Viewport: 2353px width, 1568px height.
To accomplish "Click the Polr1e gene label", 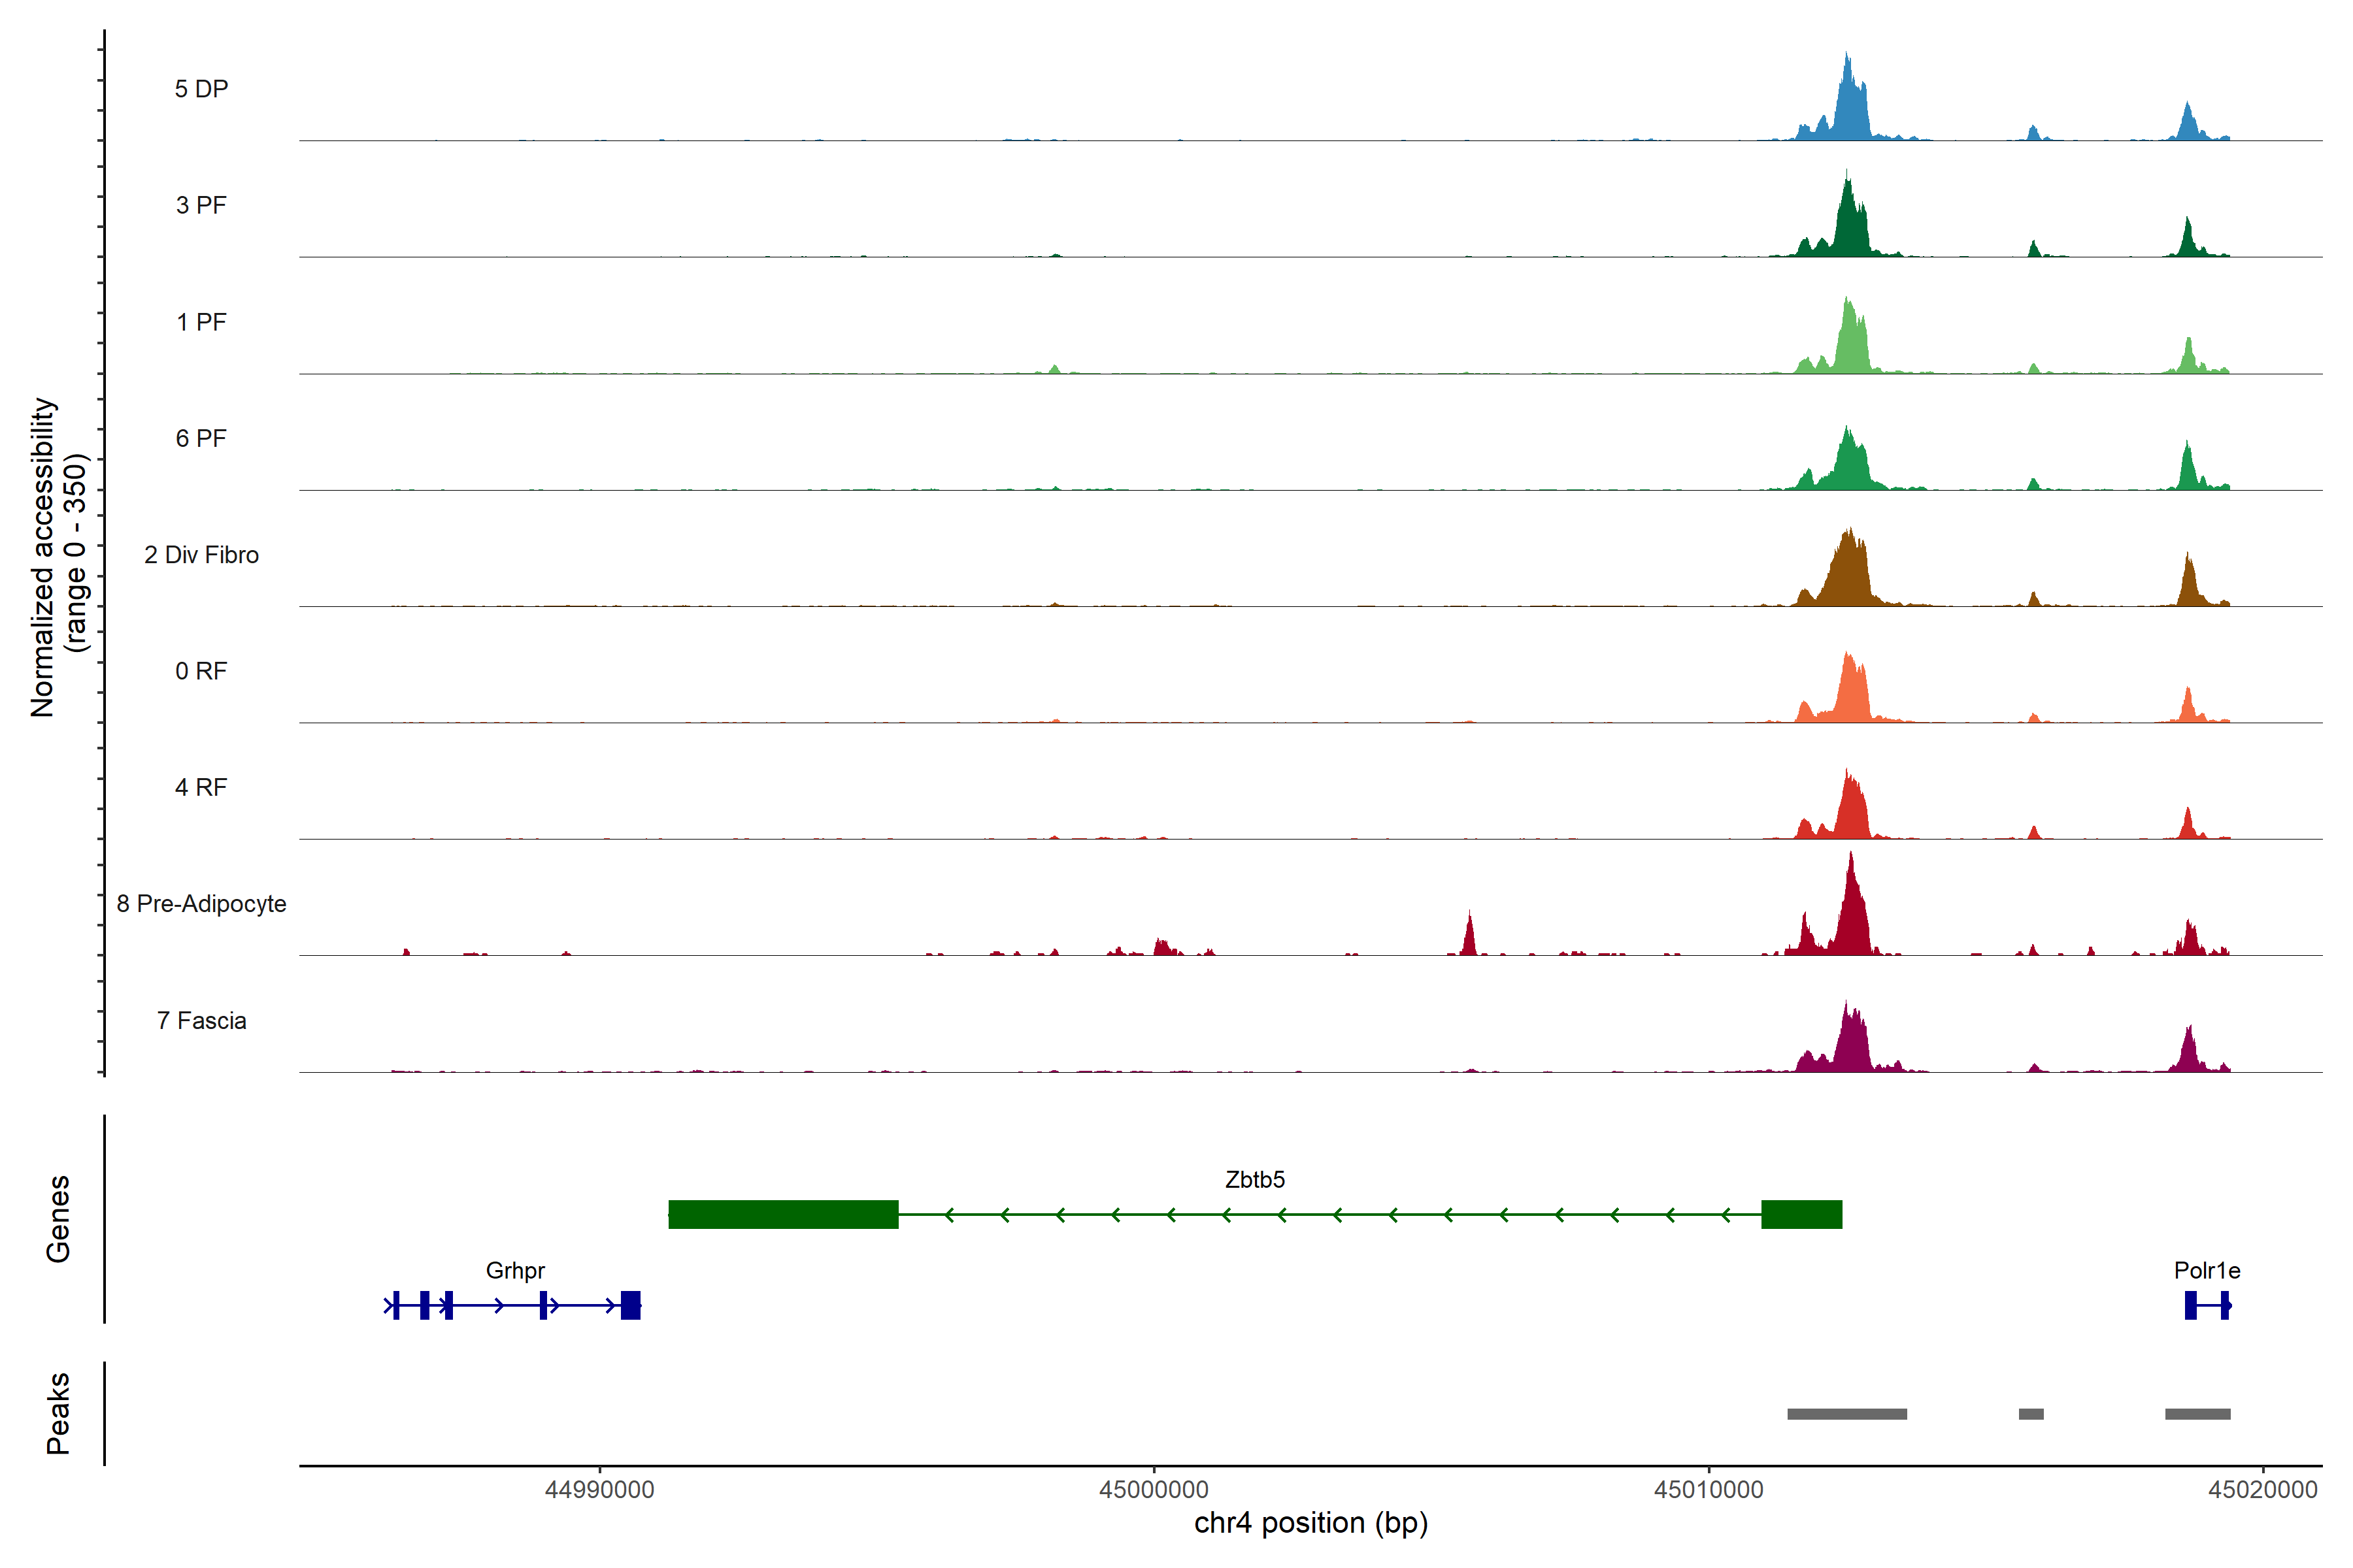I will [2207, 1271].
